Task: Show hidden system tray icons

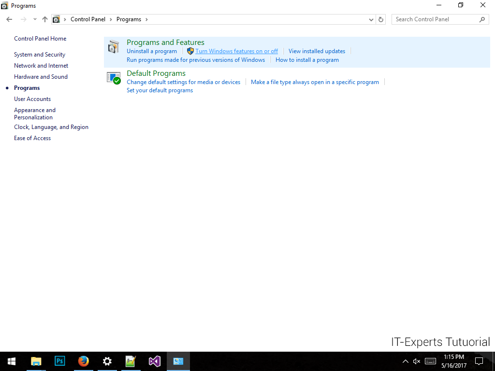Action: point(405,361)
